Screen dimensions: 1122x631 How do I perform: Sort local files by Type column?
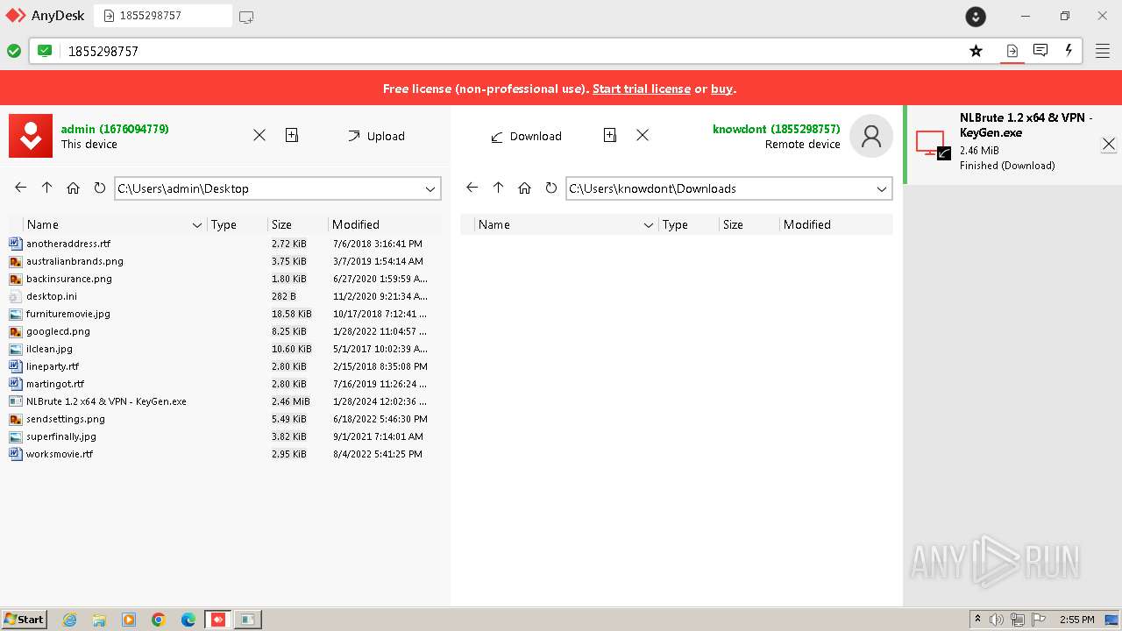(237, 224)
